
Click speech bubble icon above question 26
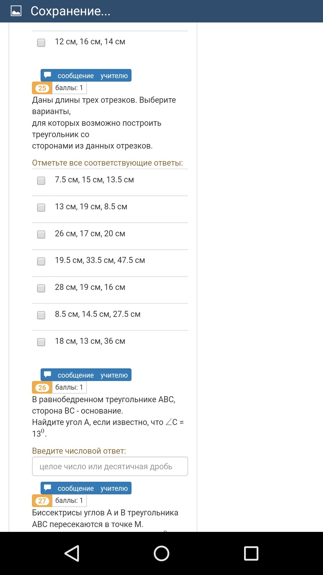pos(48,375)
